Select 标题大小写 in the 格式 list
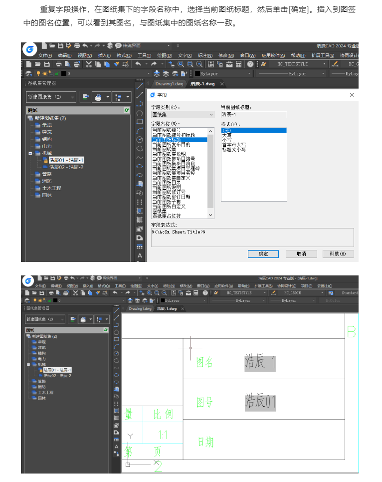Screen dimensions: 382x482 (x=234, y=149)
